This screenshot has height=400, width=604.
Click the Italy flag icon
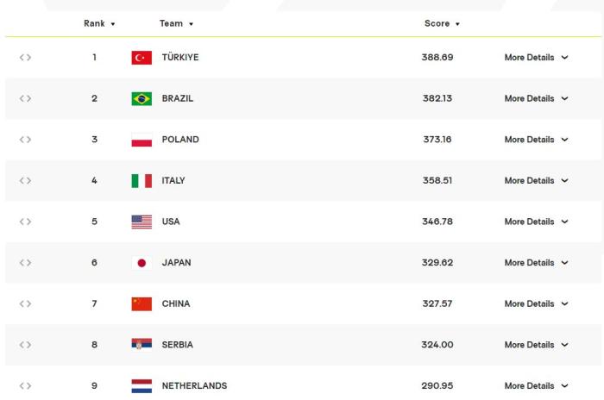142,181
